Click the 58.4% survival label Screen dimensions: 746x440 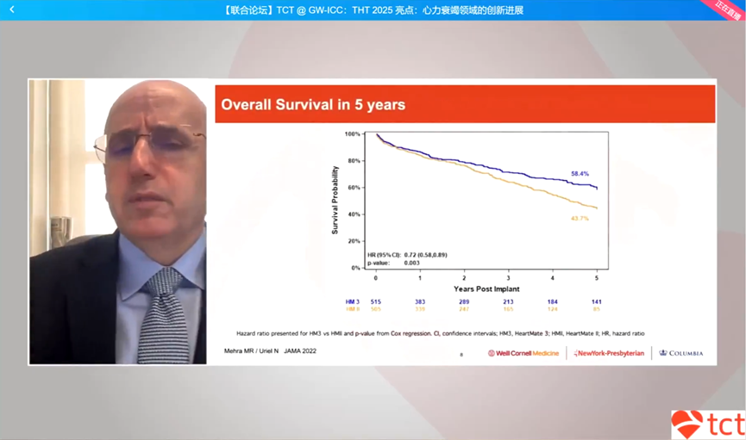(x=580, y=174)
